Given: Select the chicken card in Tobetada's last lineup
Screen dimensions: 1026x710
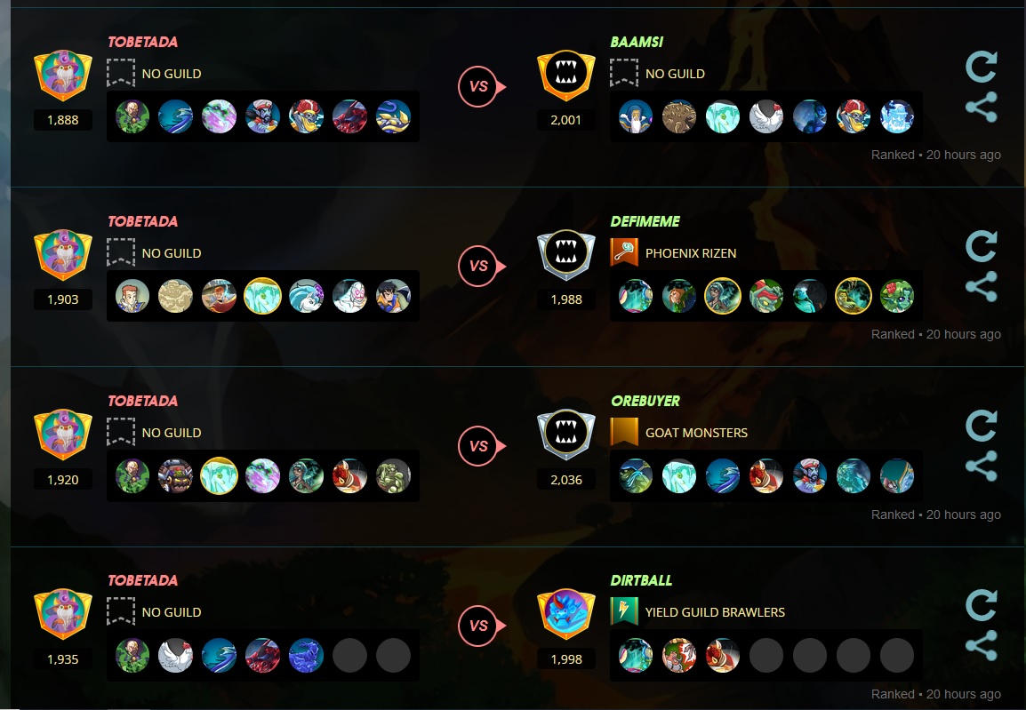Looking at the screenshot, I should coord(175,656).
